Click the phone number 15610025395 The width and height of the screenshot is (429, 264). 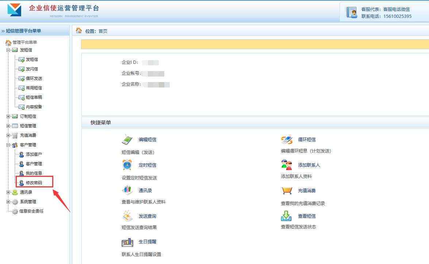(x=397, y=16)
